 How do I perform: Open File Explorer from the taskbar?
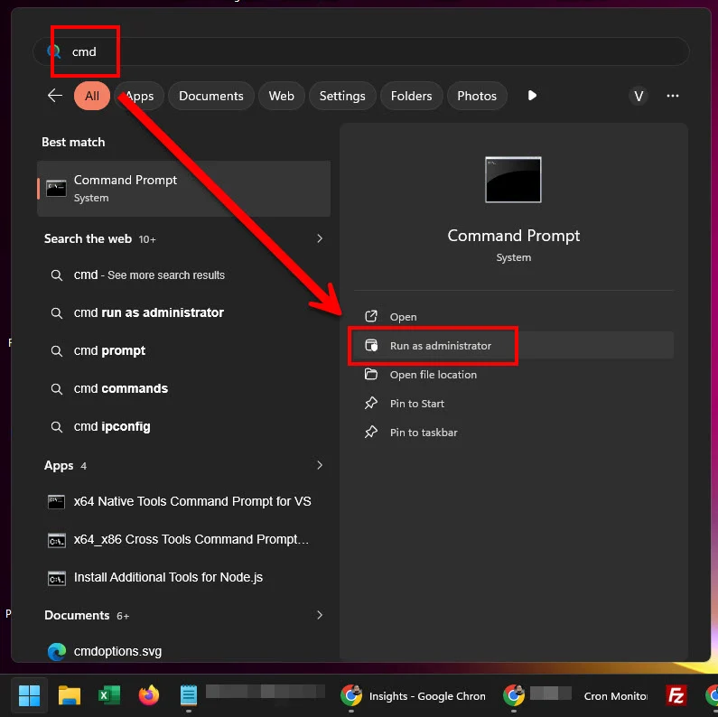[x=70, y=695]
